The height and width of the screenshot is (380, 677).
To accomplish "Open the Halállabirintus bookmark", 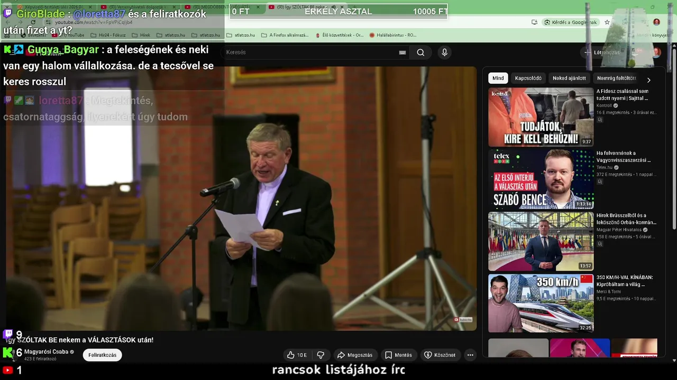I will tap(392, 35).
